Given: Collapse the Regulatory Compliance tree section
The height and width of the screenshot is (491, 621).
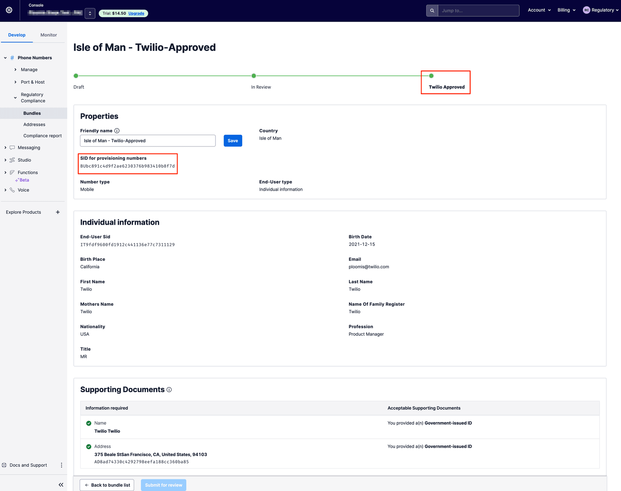Looking at the screenshot, I should click(x=15, y=98).
